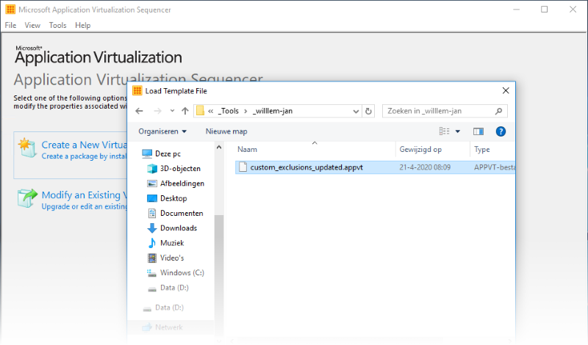This screenshot has height=345, width=588.
Task: Expand the Organiseren dropdown menu
Action: 162,131
